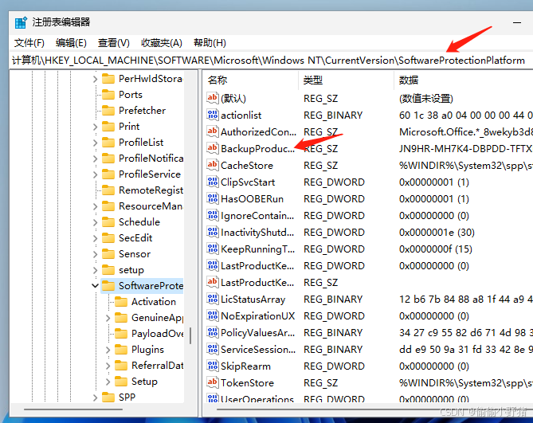Click the 0x0000000f (15) data cell
533x423 pixels.
click(436, 249)
